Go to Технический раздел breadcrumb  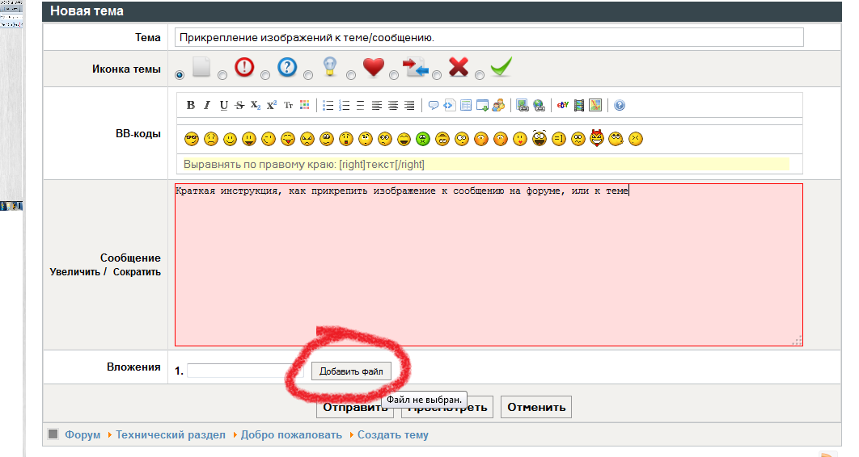point(170,434)
